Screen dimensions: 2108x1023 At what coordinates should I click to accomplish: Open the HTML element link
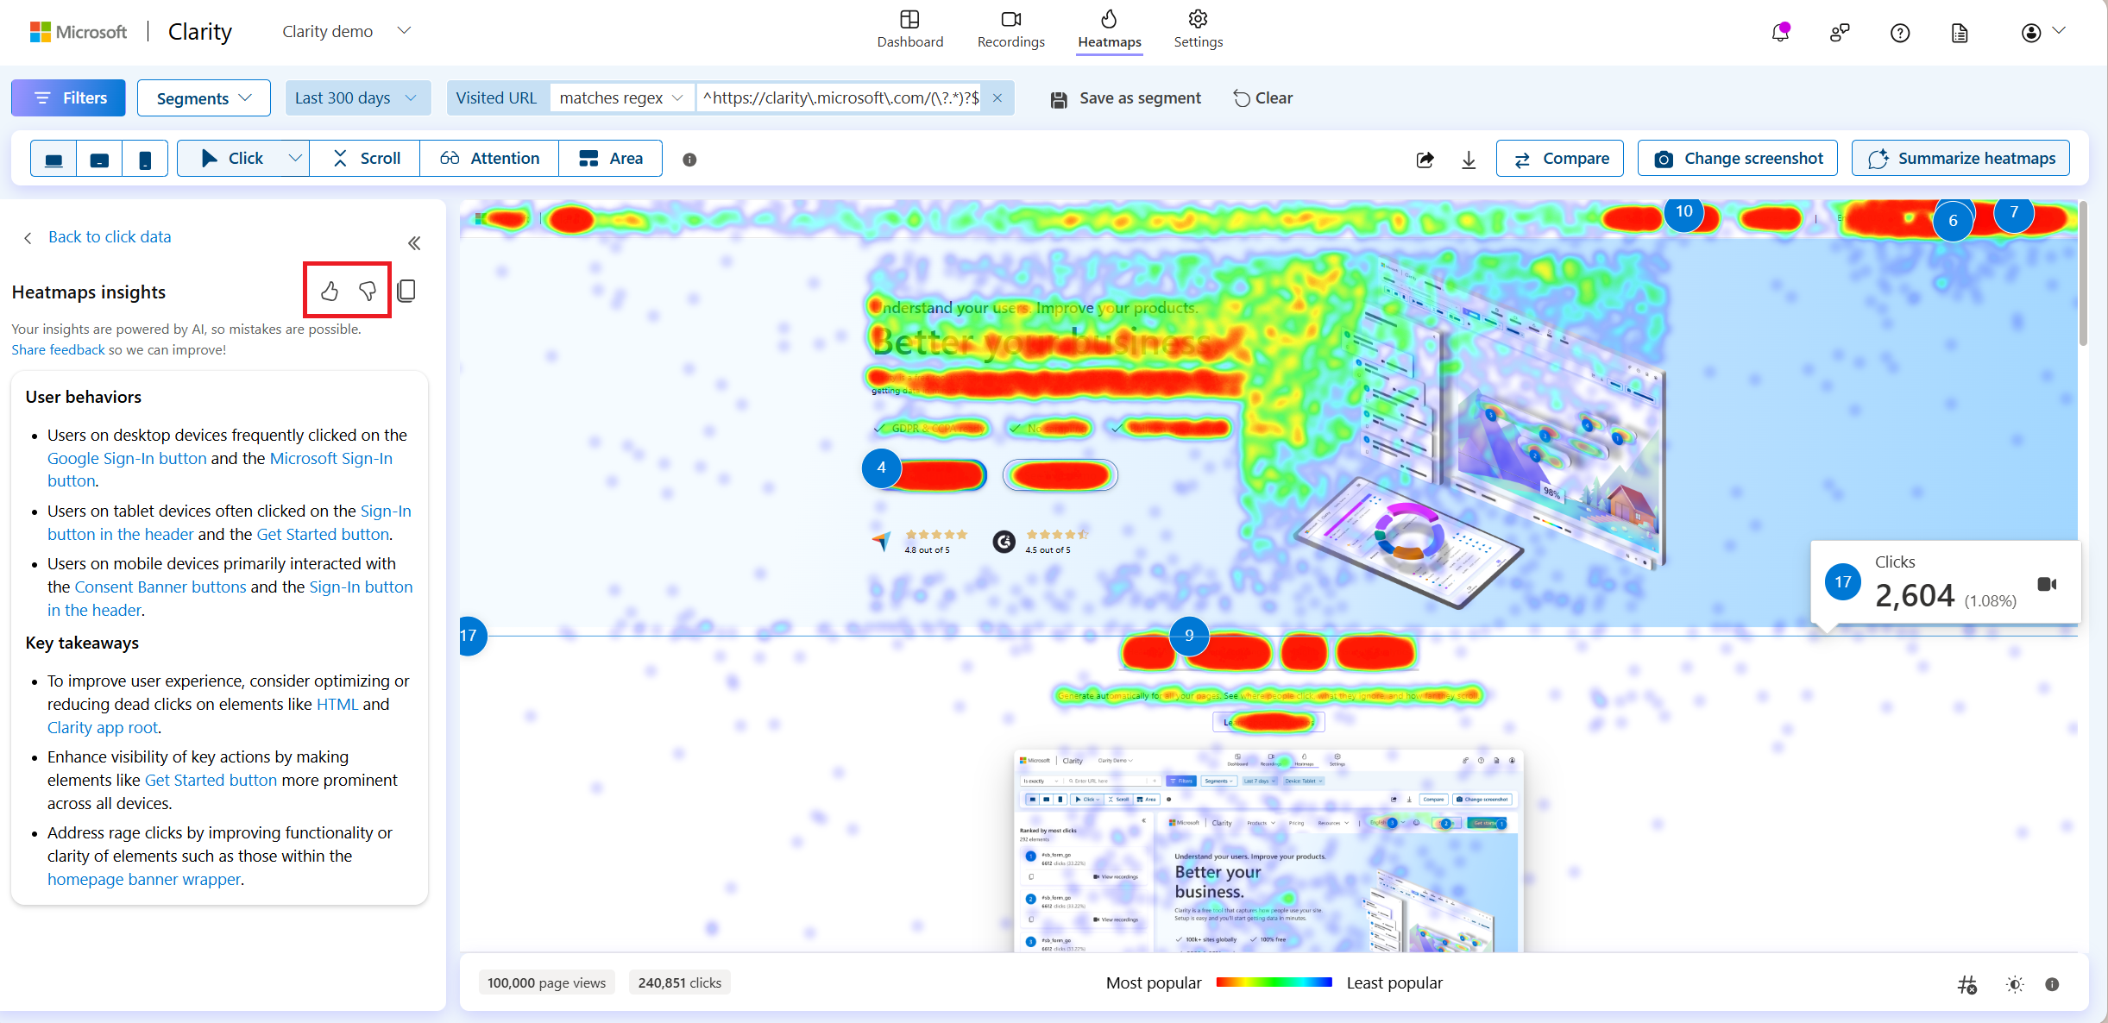pyautogui.click(x=337, y=705)
